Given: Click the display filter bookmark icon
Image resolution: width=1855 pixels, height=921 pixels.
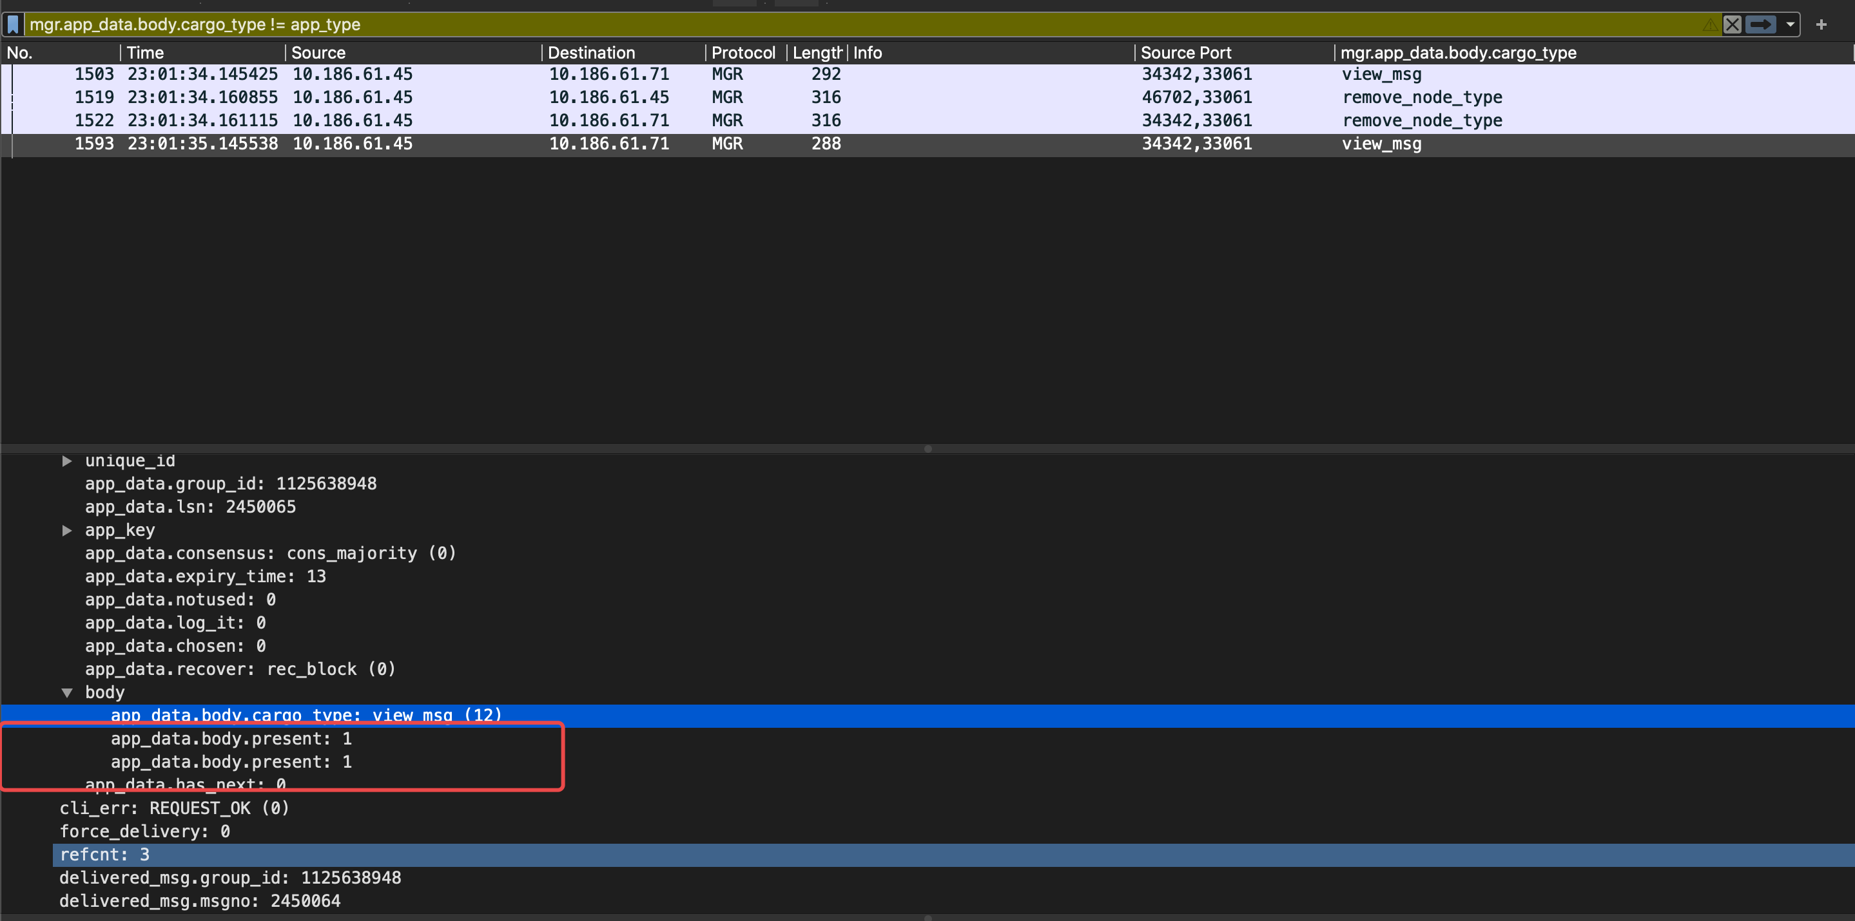Looking at the screenshot, I should [x=13, y=24].
